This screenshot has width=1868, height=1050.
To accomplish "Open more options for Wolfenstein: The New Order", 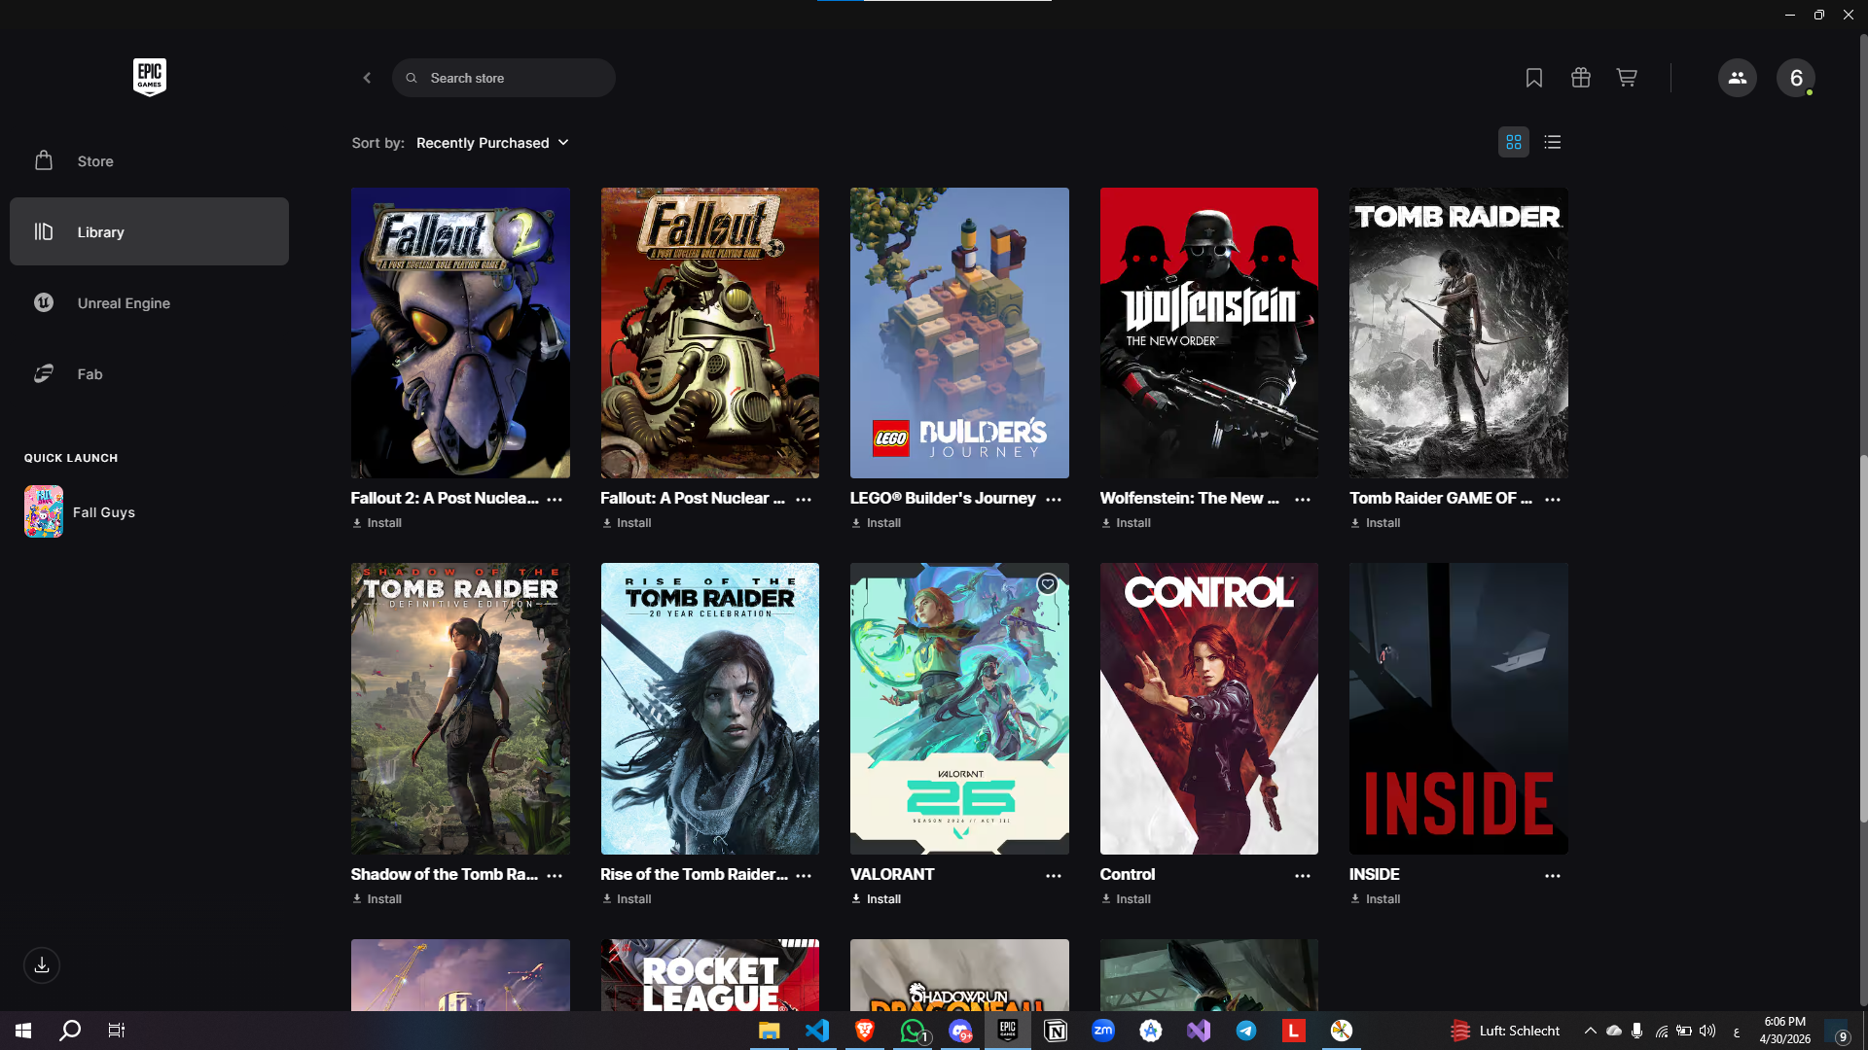I will (1303, 499).
